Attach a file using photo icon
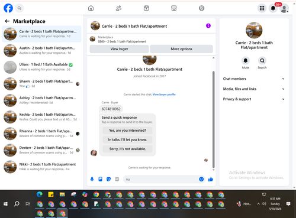Viewport: 296px width, 218px height. (x=100, y=179)
